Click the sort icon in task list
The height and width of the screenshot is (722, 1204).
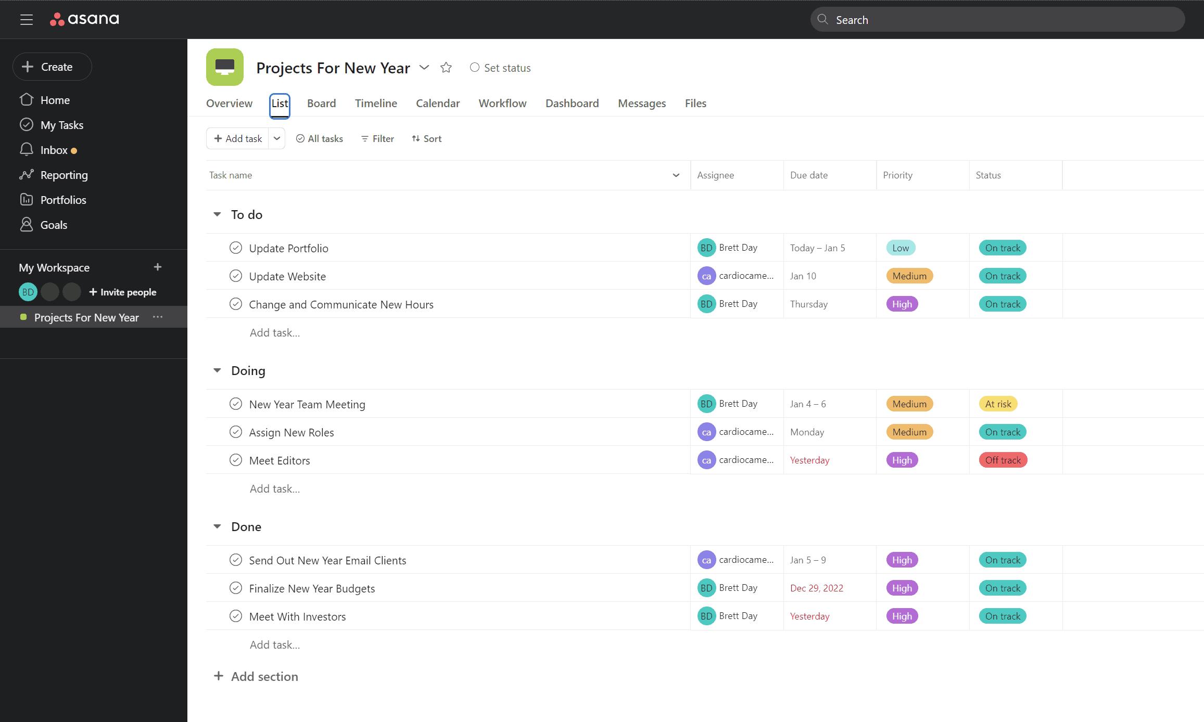pyautogui.click(x=415, y=138)
